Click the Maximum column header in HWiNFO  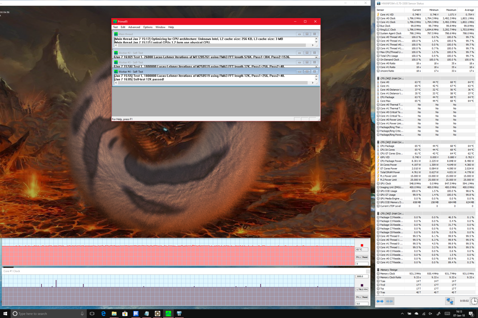(x=449, y=10)
